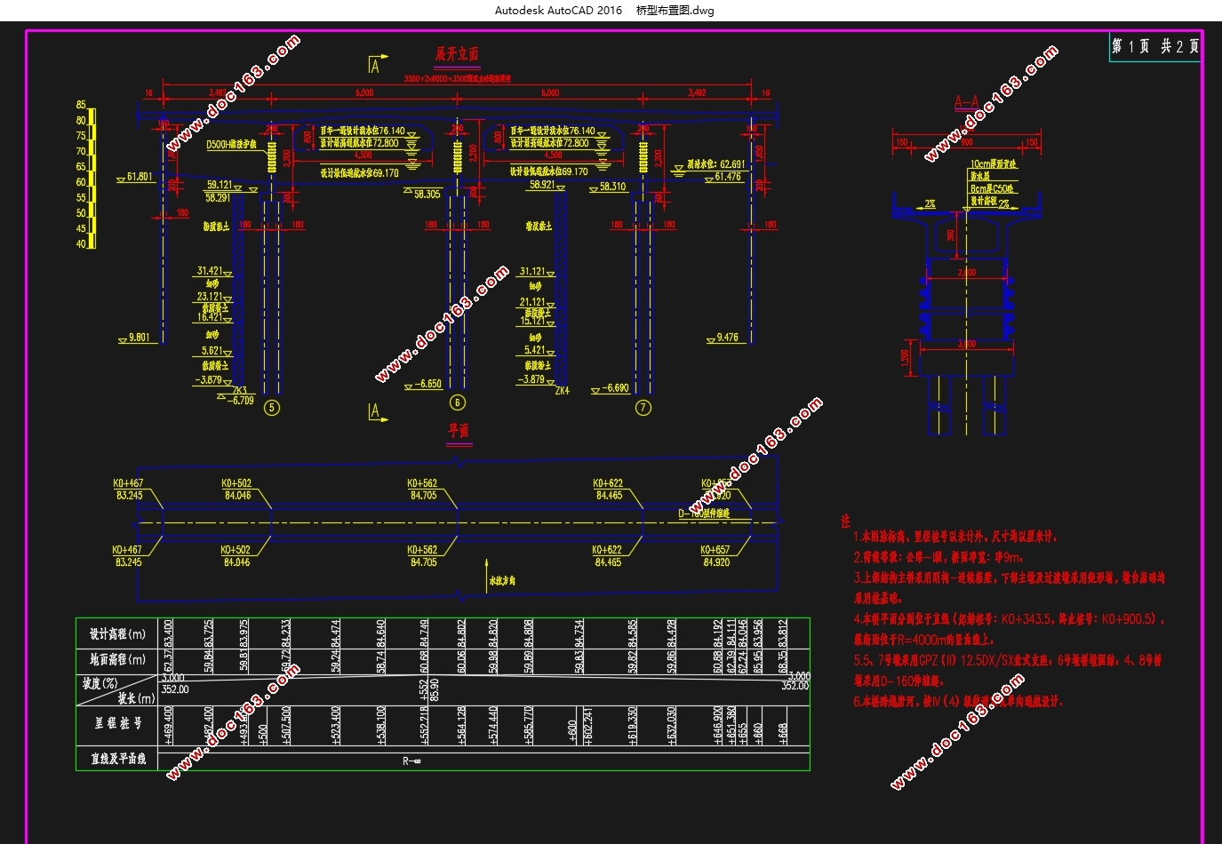
Task: Click the '坡度(%)' table row header
Action: pos(100,684)
